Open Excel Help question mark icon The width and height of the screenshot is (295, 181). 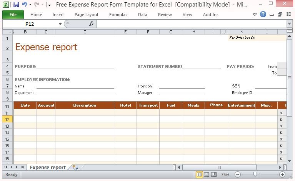(263, 15)
